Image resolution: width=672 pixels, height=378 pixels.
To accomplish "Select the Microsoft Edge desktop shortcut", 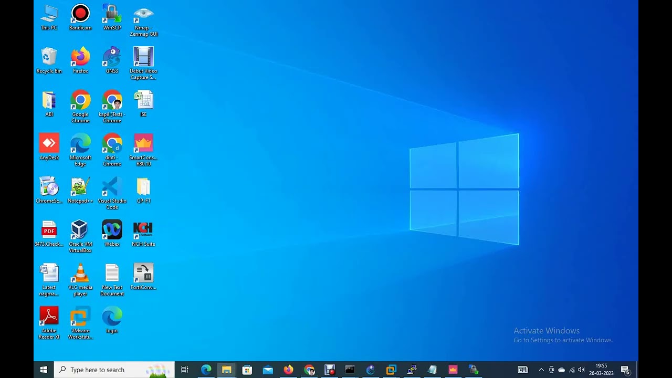I will 80,150.
